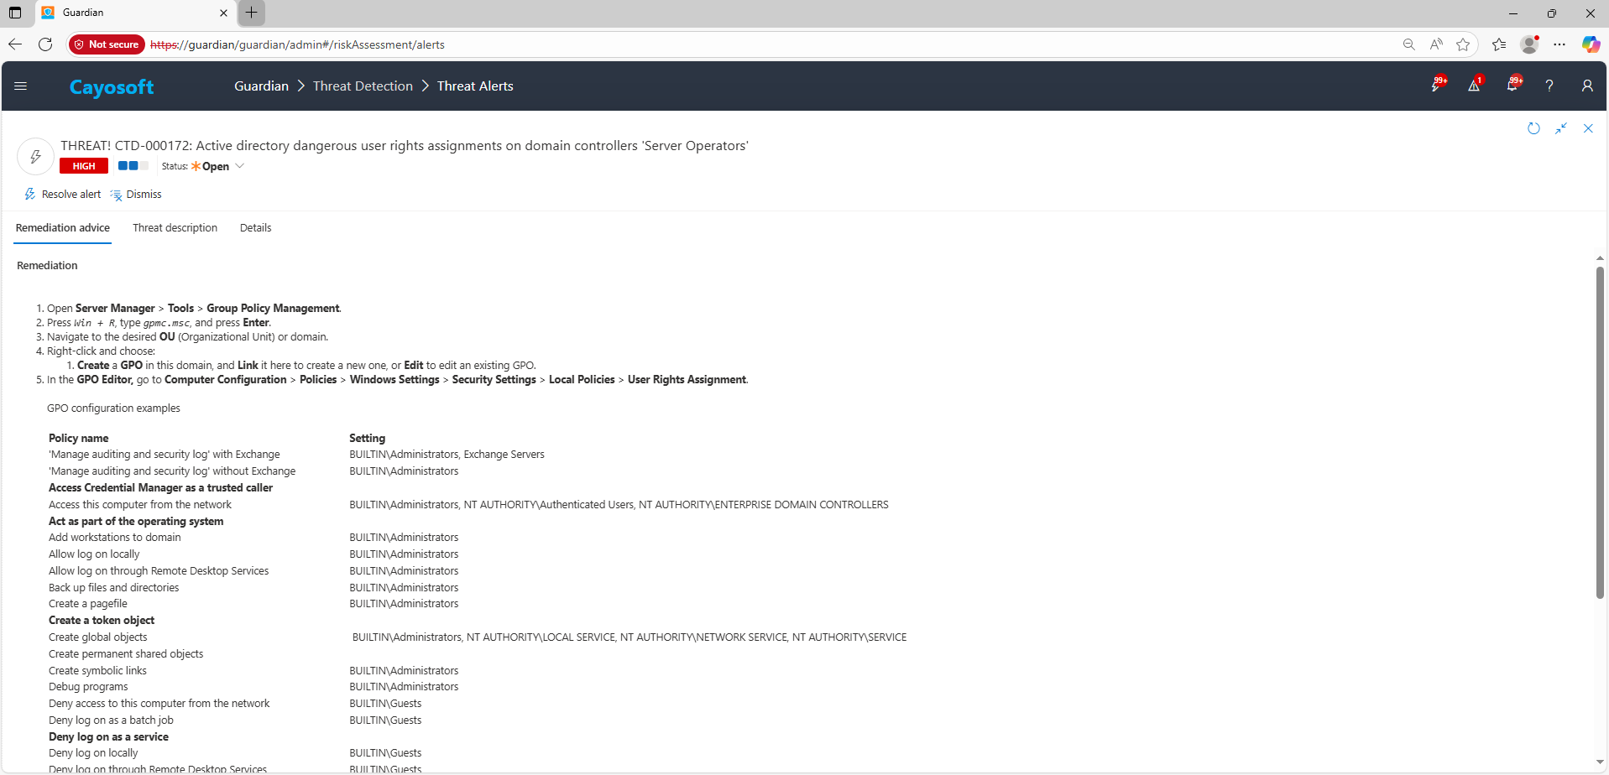Close the threat alert details panel
This screenshot has height=775, width=1609.
(x=1588, y=128)
